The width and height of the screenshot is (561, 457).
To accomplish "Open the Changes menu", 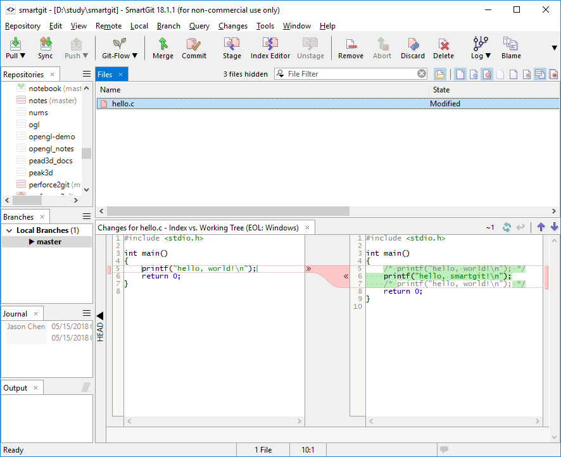I will coord(233,26).
